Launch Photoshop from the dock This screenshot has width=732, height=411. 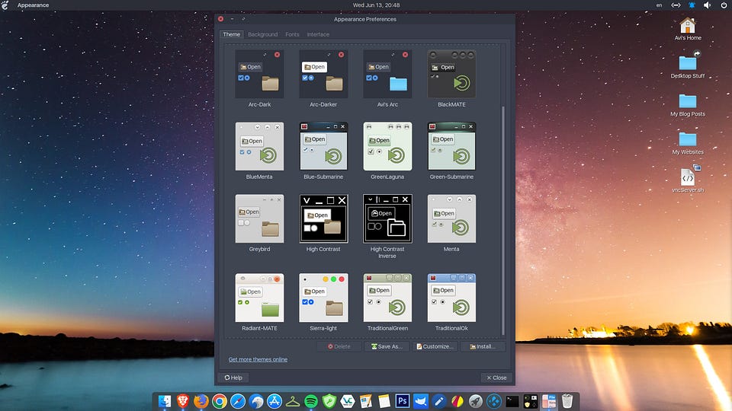click(x=403, y=400)
